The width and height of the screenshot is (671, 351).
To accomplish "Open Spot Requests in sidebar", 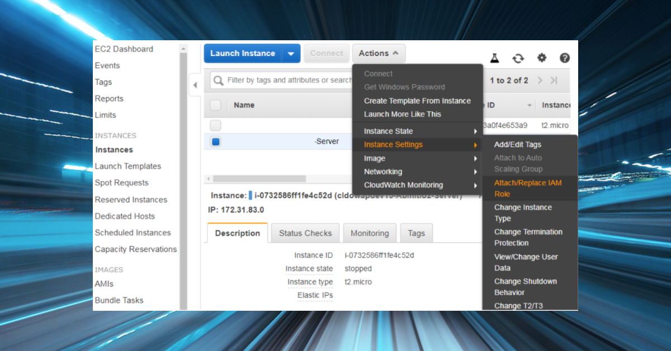I will 122,183.
